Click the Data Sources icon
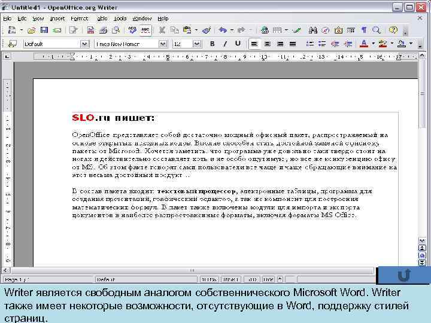Screen dimensions: 431x323 pyautogui.click(x=351, y=30)
